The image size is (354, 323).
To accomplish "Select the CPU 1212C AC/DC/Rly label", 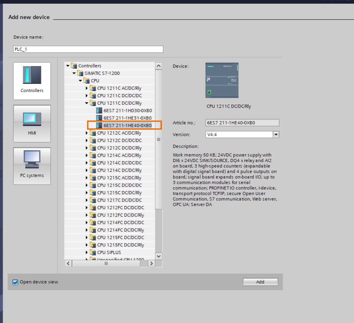I will [119, 133].
